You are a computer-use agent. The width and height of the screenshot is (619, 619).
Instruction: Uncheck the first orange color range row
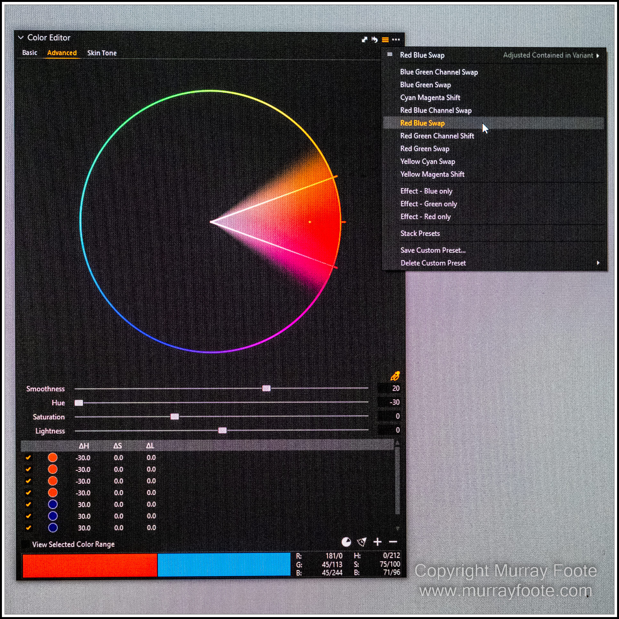coord(28,458)
